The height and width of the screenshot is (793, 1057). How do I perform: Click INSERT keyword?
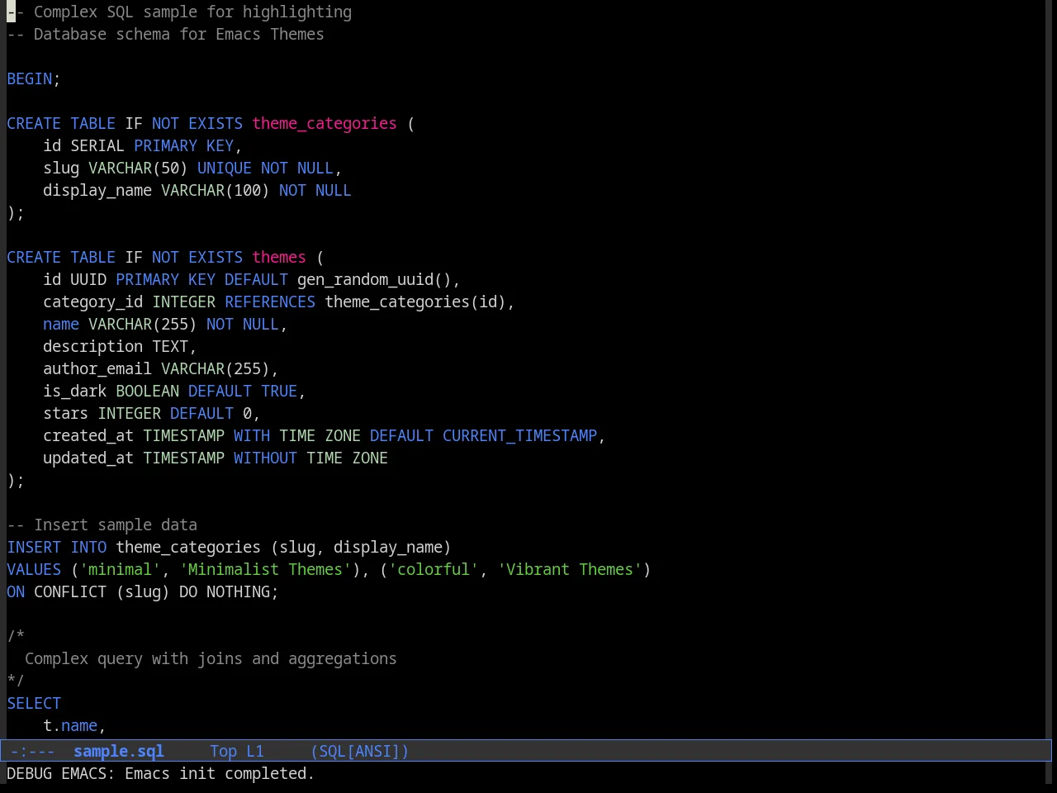click(34, 547)
